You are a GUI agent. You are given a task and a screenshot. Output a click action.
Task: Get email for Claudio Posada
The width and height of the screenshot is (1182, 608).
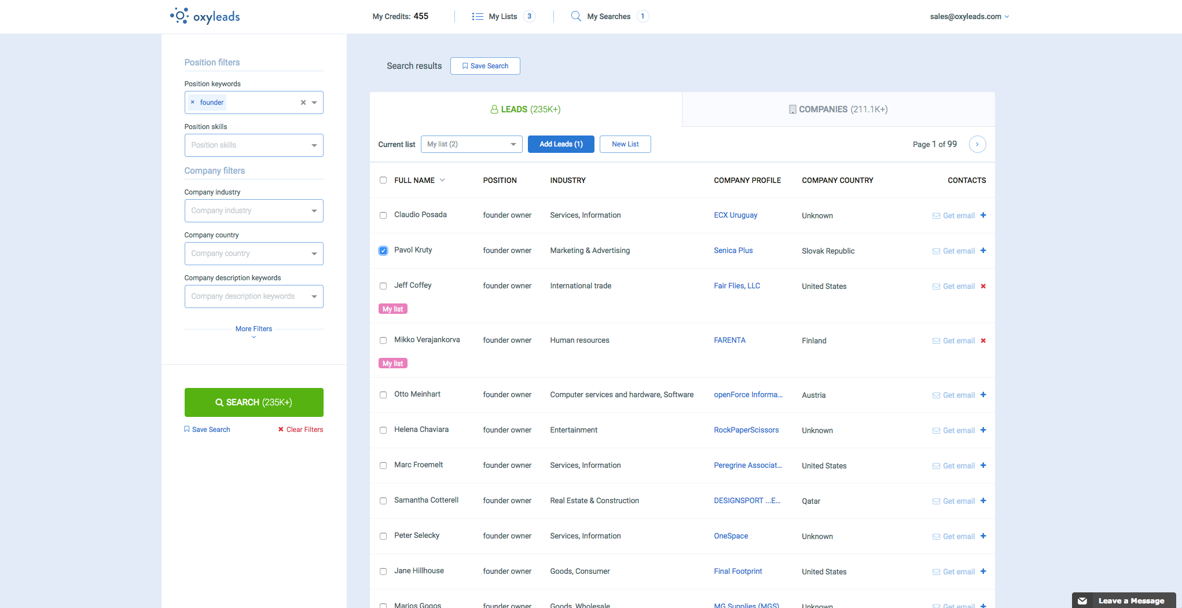pos(953,215)
